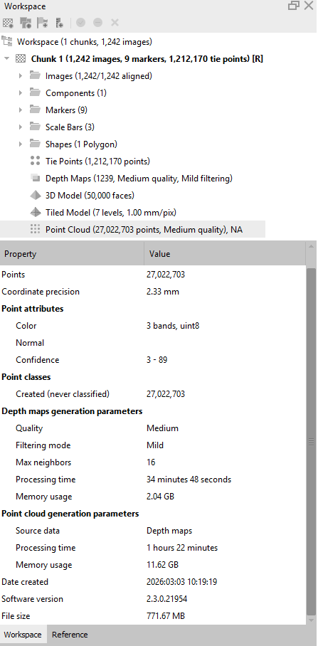
Task: Float the Workspace panel using undock icon
Action: point(294,6)
